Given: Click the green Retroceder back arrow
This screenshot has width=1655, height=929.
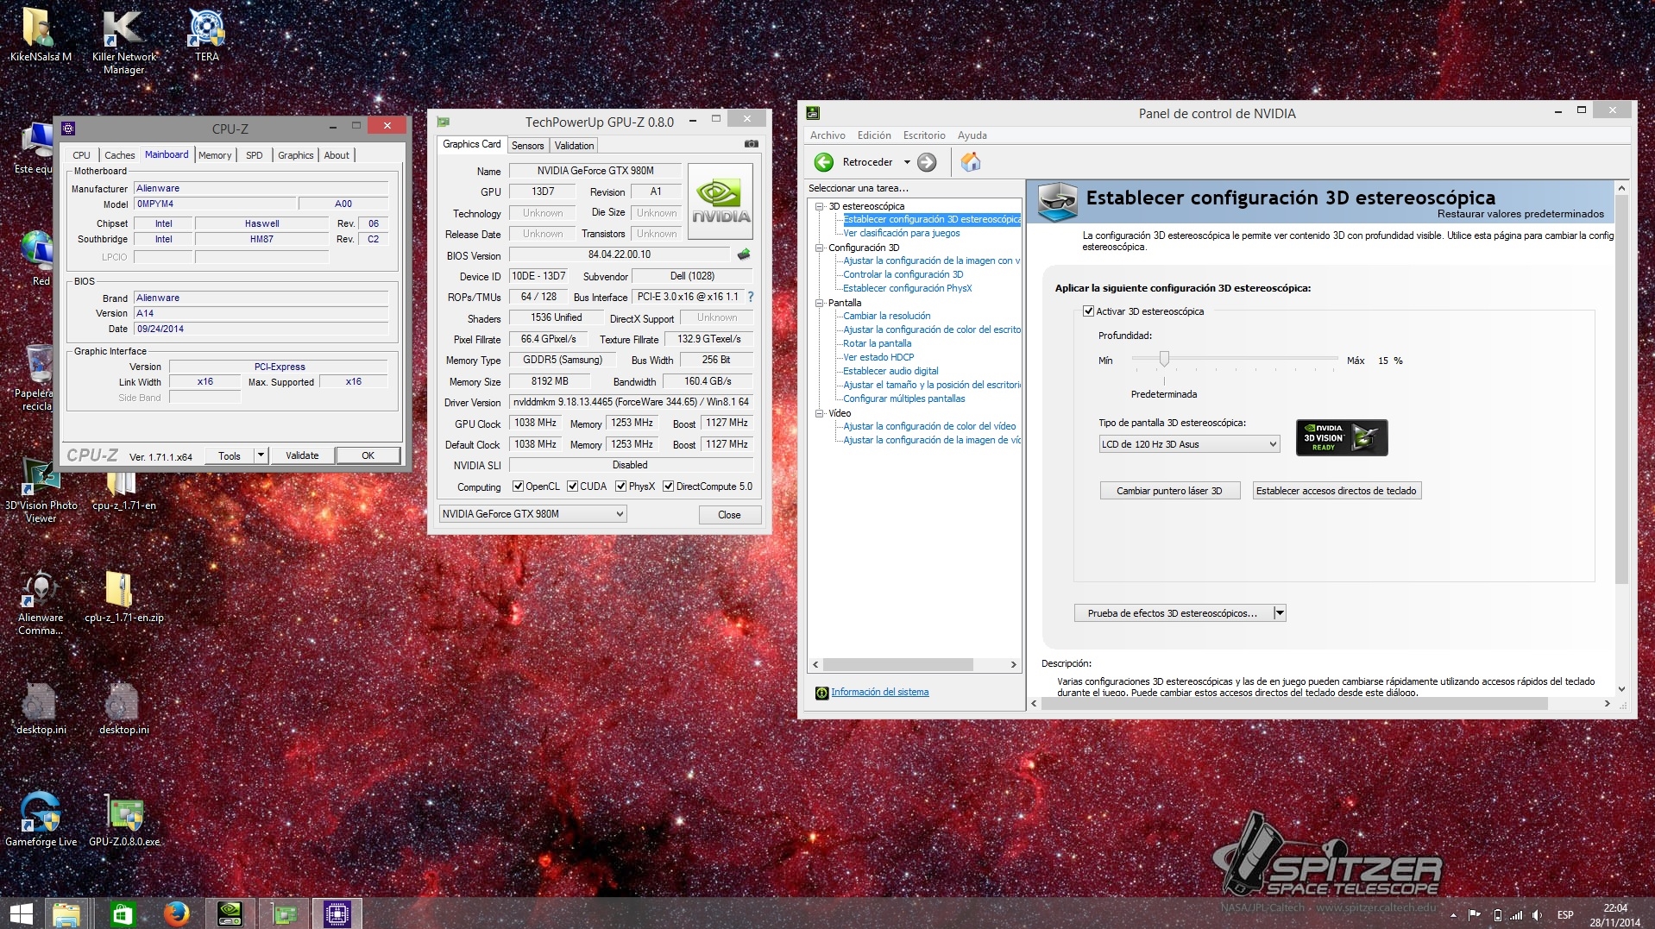Looking at the screenshot, I should pos(824,162).
